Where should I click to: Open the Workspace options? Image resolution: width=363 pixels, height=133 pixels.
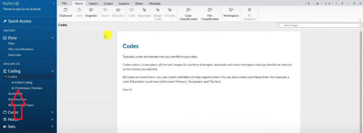(231, 12)
